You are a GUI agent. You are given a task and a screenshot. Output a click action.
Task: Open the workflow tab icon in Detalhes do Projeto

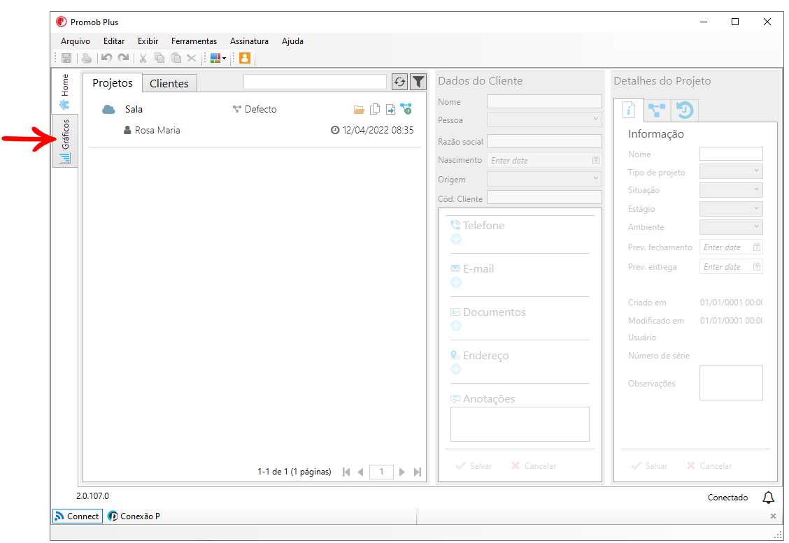click(x=657, y=110)
